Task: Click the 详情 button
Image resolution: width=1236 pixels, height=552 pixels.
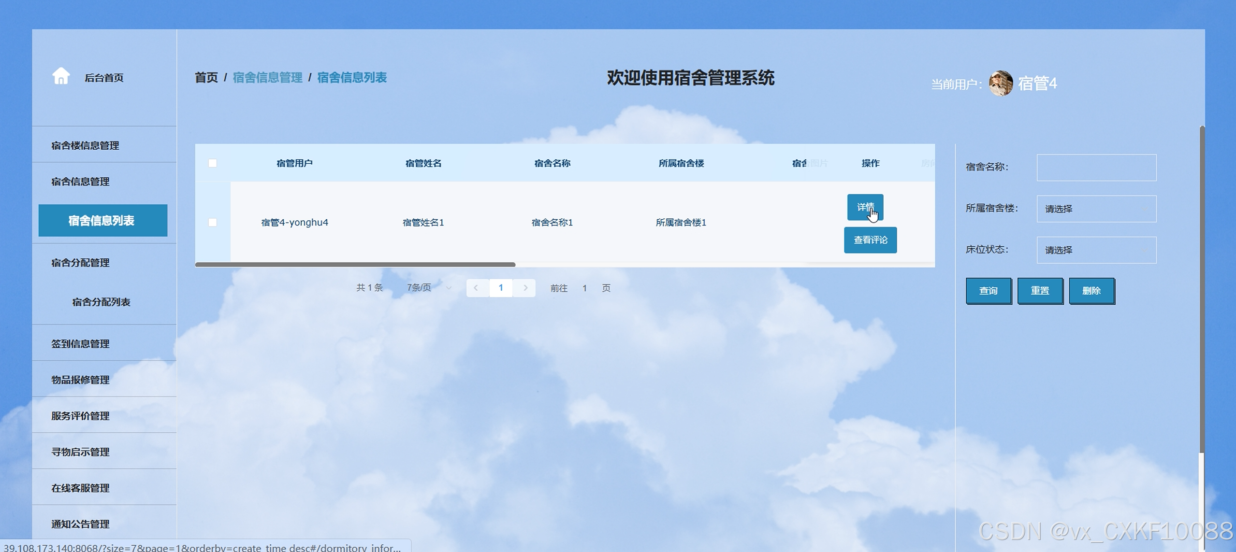Action: pos(865,207)
